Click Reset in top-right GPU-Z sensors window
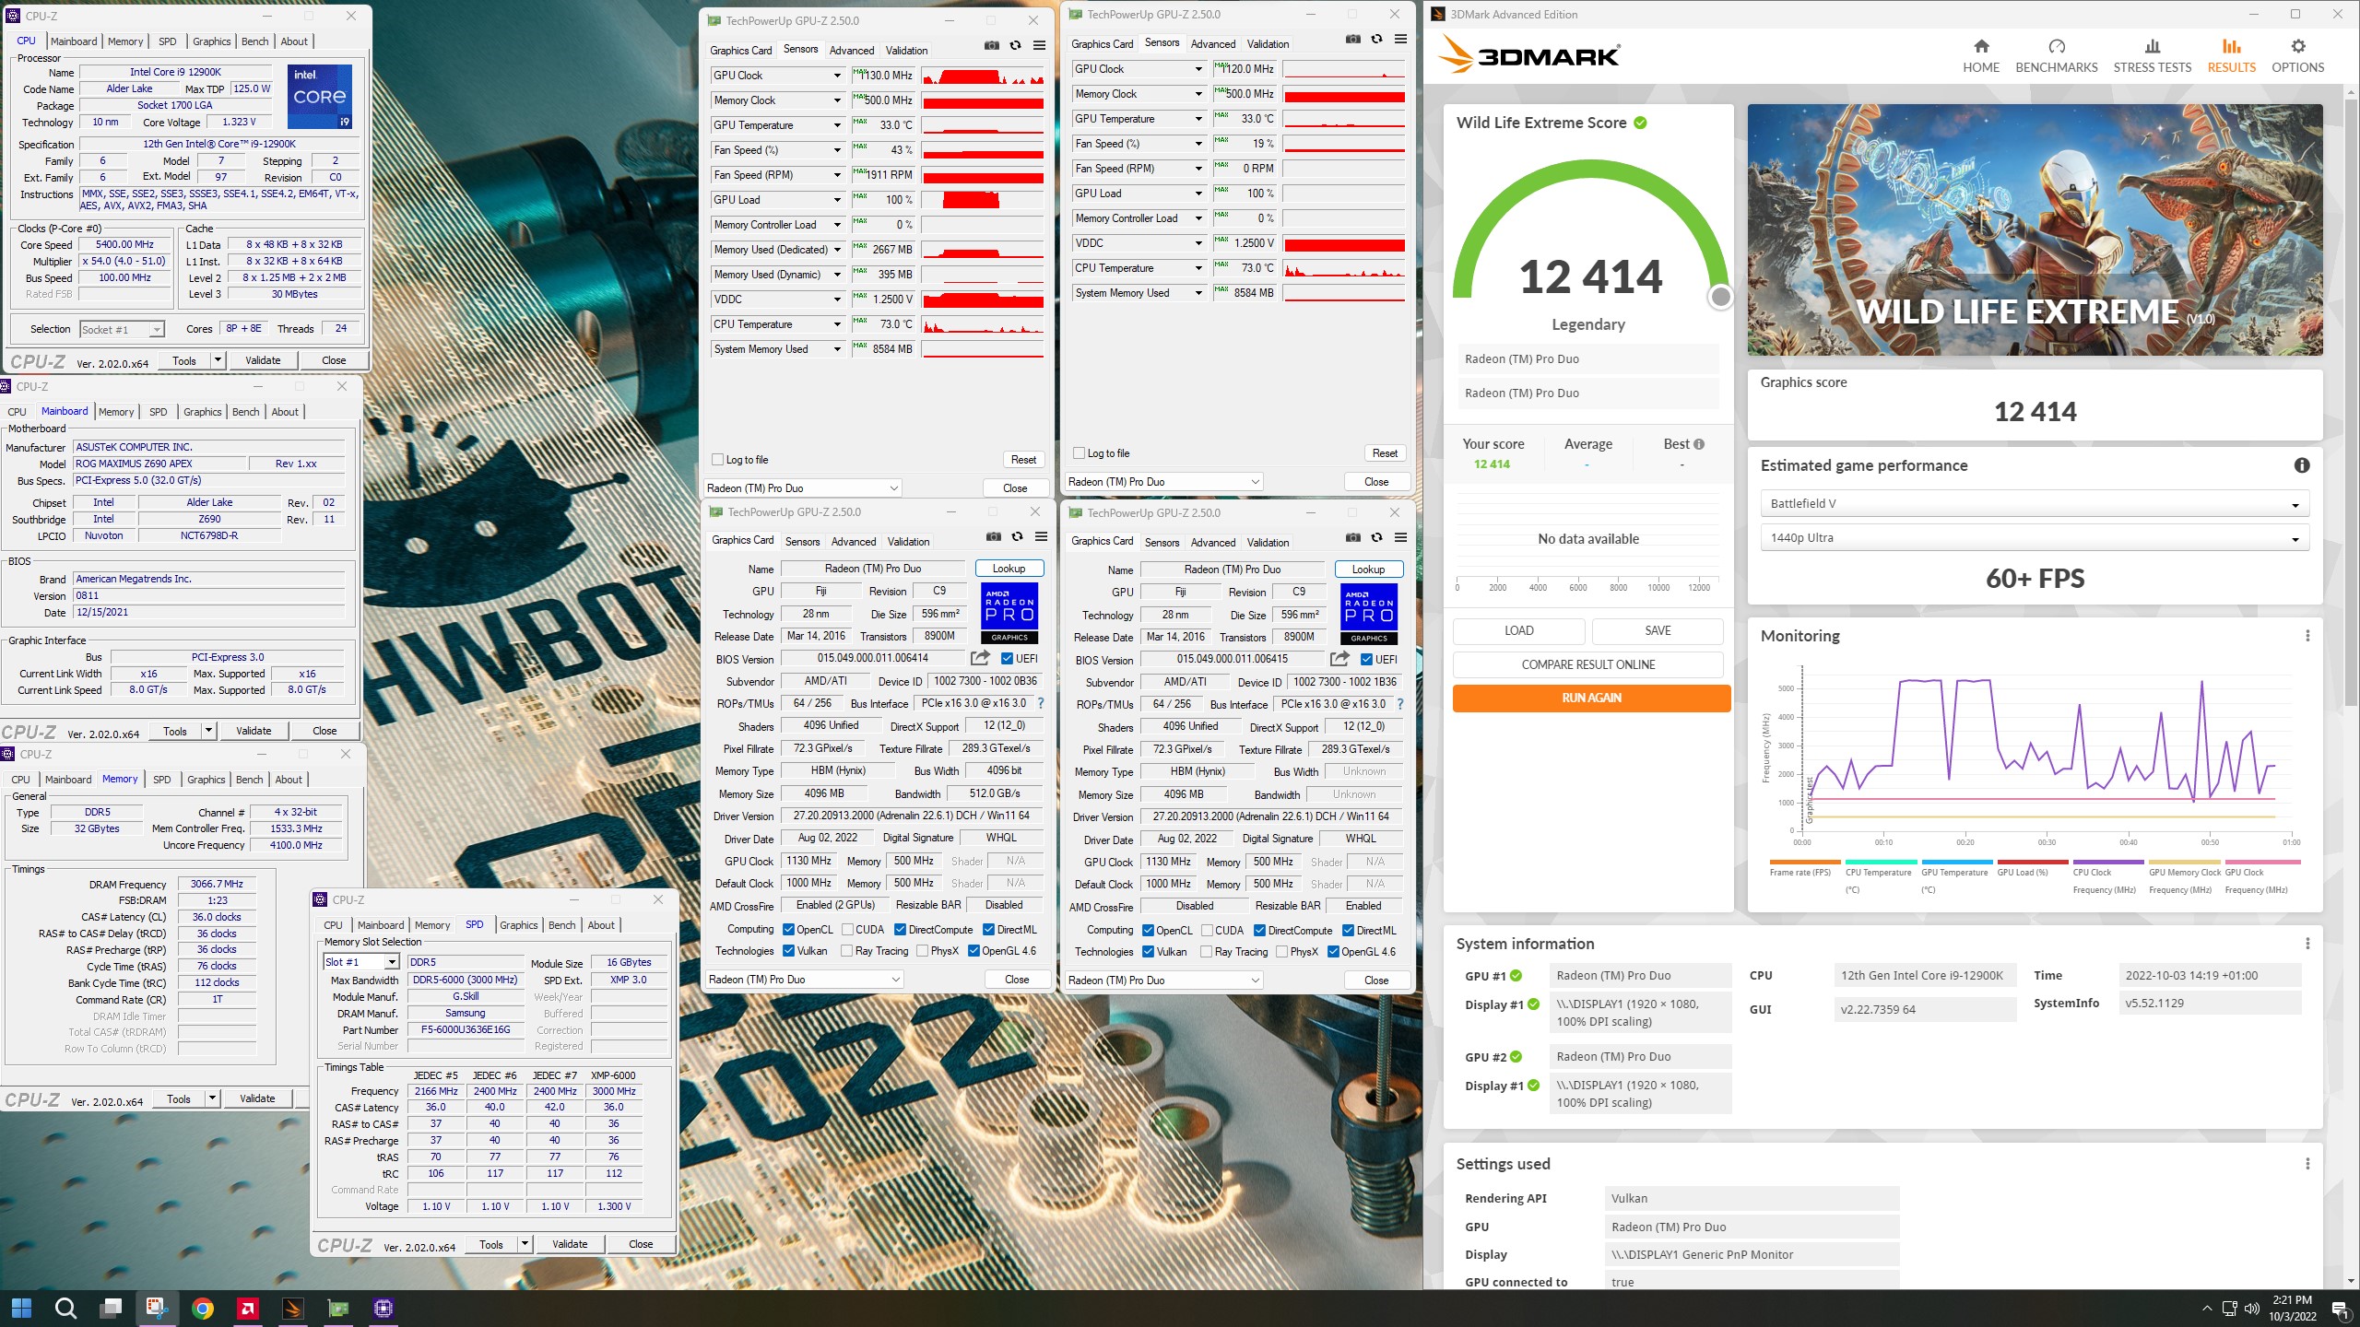 click(1385, 453)
